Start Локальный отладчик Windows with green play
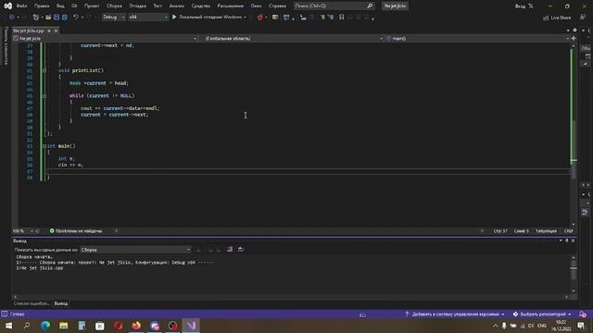 [209, 17]
